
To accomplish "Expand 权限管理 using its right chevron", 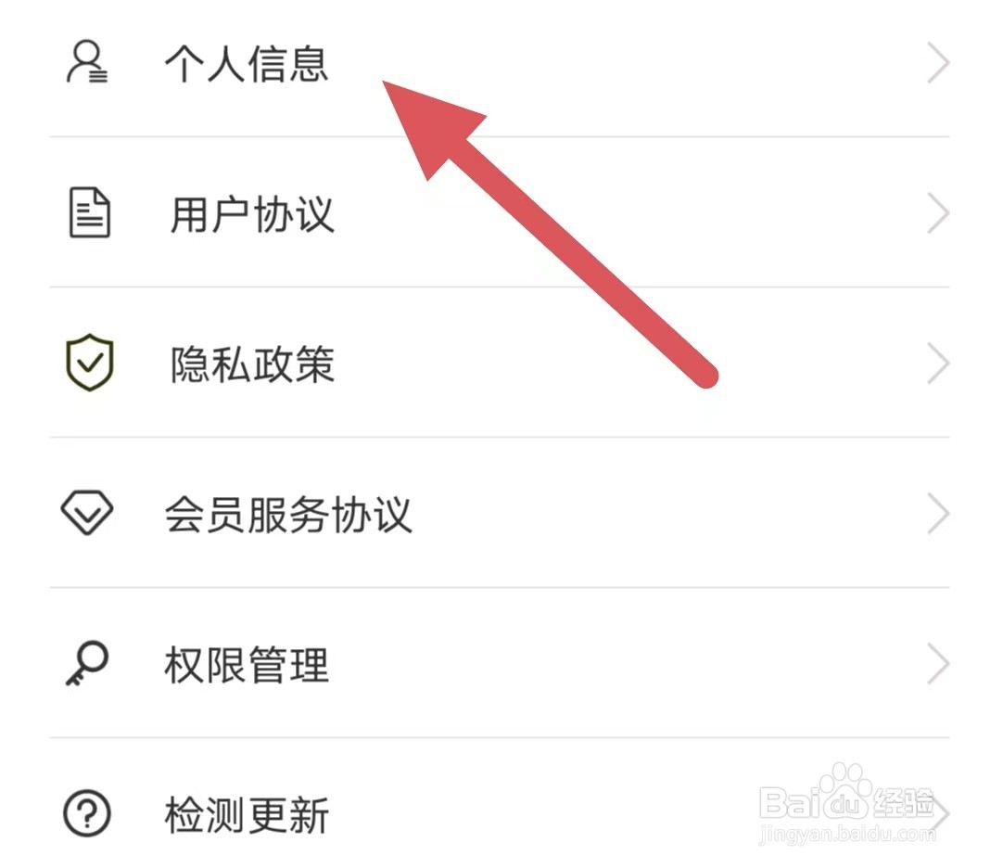I will (x=938, y=663).
